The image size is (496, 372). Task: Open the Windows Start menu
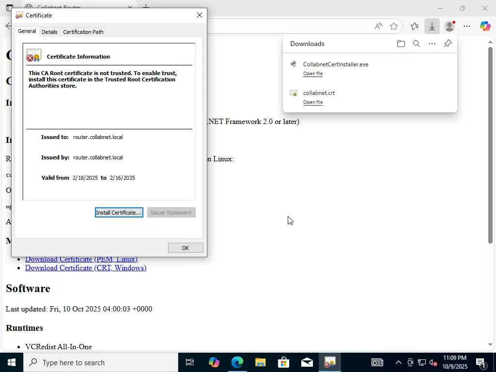pos(12,362)
